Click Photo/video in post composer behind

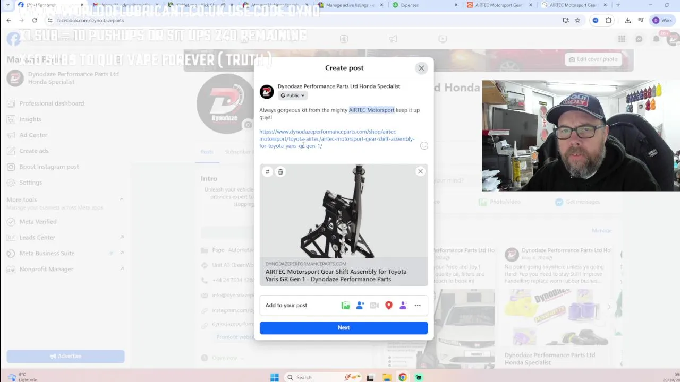[499, 202]
